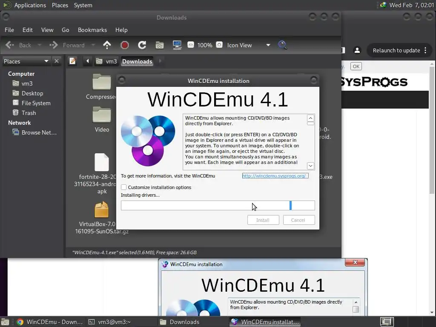Expand the Back history dropdown arrow
This screenshot has height=327, width=436.
[39, 45]
